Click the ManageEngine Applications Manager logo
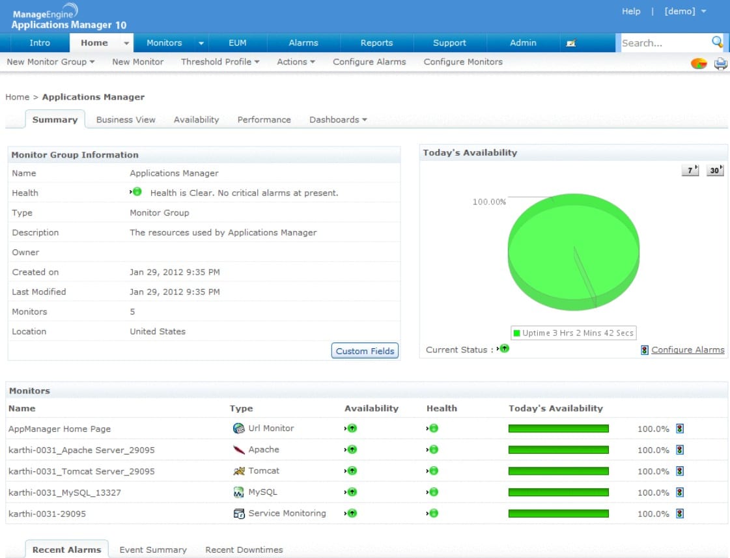This screenshot has width=730, height=558. click(x=69, y=17)
